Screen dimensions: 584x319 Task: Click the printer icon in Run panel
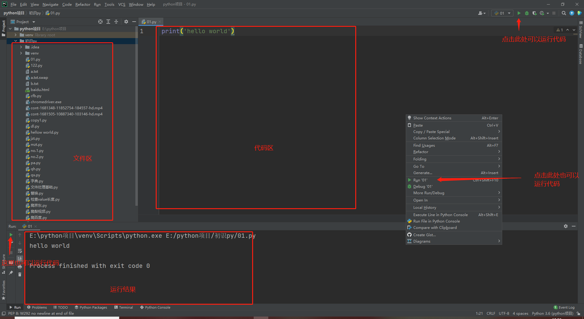pyautogui.click(x=20, y=267)
